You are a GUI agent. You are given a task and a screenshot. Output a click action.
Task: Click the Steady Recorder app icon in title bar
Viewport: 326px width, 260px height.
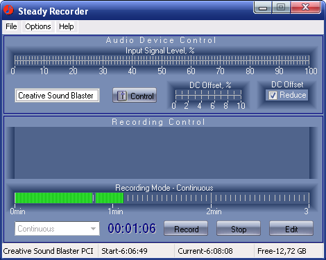tap(8, 10)
